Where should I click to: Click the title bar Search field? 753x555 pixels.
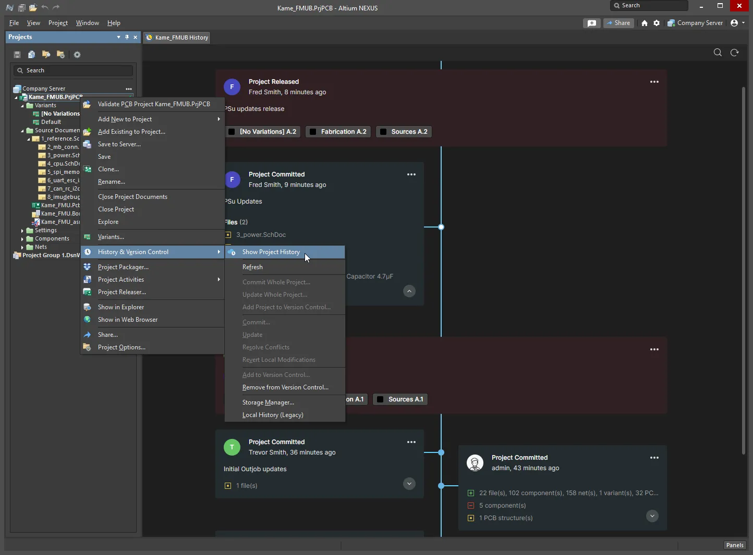tap(649, 5)
